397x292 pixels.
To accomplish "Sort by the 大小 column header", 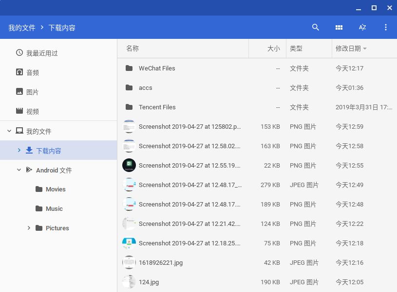I will tap(273, 49).
